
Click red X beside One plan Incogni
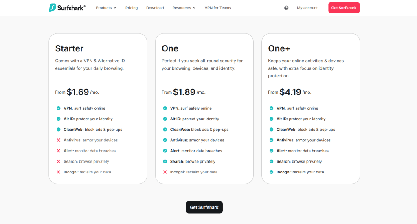(165, 172)
